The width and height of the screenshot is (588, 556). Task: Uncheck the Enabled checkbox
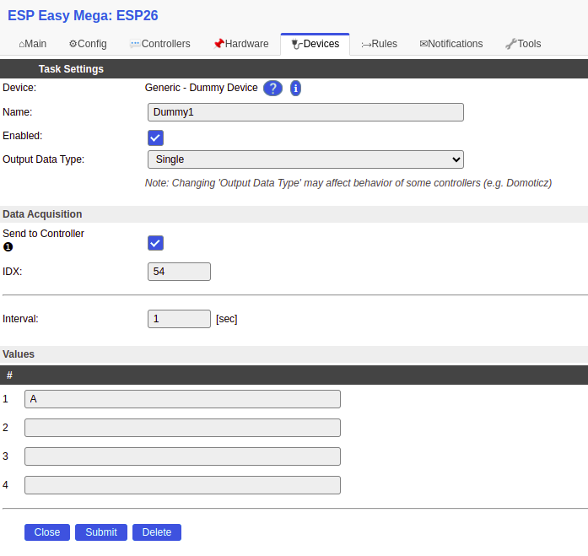click(x=155, y=138)
